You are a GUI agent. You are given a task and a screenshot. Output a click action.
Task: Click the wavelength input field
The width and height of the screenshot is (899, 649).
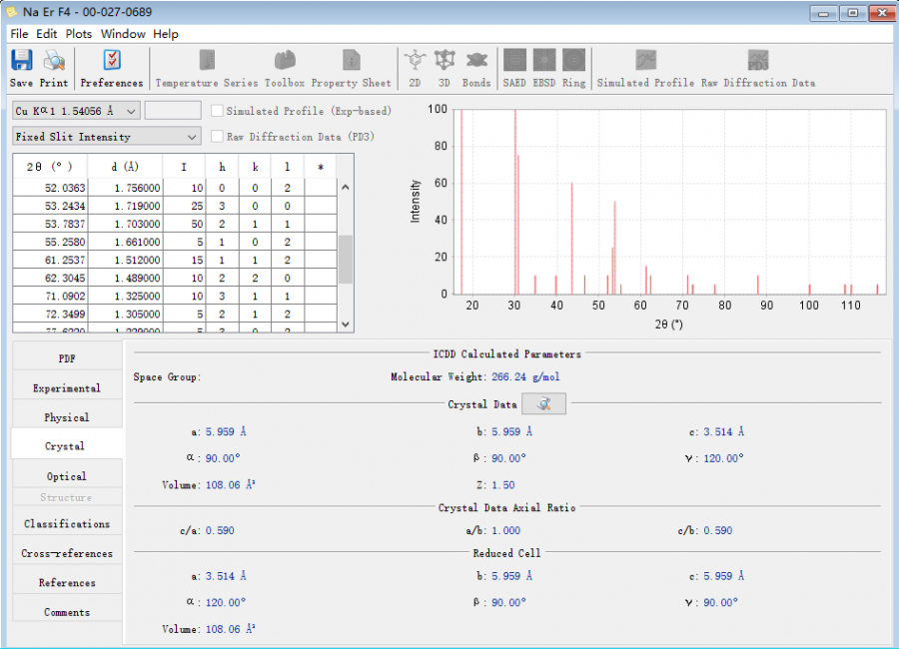point(173,111)
